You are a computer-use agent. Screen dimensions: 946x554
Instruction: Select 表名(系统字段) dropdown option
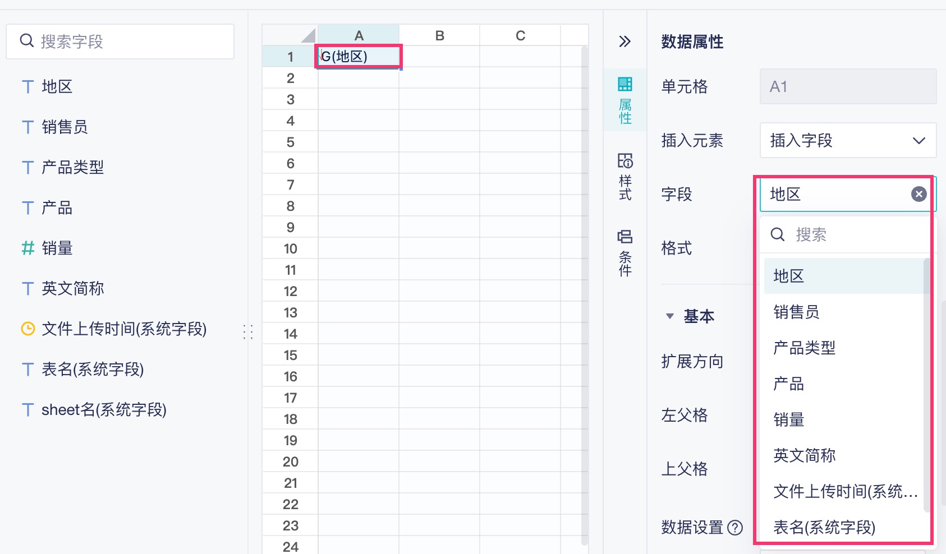[x=824, y=527]
